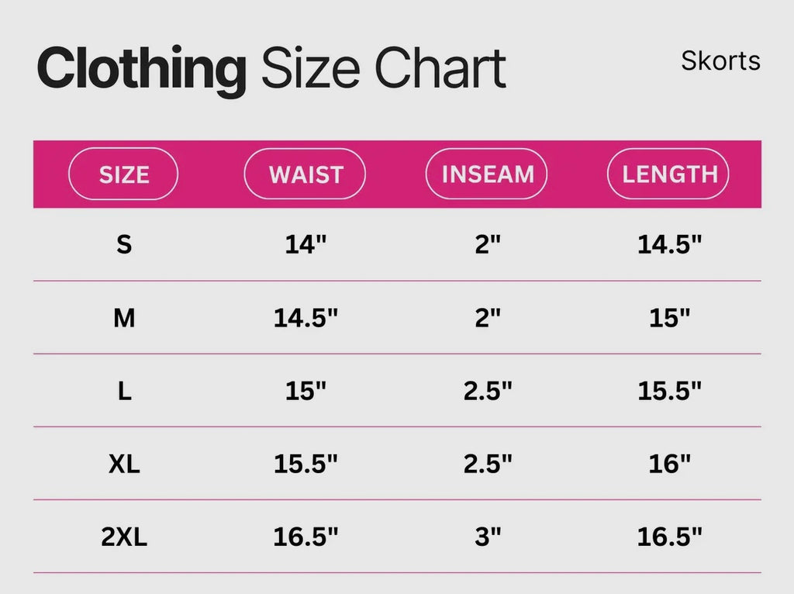Click the SIZE column header pill
The width and height of the screenshot is (794, 594).
[124, 174]
